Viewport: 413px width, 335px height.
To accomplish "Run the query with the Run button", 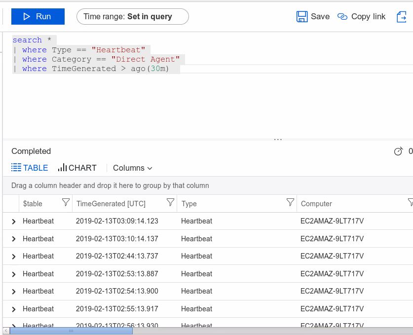I will 38,16.
